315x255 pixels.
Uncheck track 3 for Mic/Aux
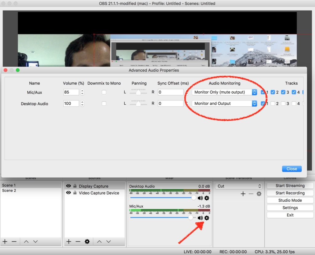click(283, 92)
